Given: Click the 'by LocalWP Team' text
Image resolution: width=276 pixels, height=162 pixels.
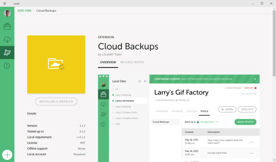Looking at the screenshot, I should click(110, 55).
